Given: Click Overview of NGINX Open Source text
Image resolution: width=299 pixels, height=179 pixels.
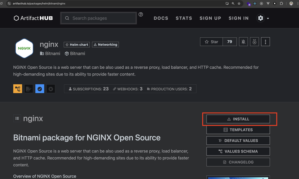Looking at the screenshot, I should tap(45, 176).
